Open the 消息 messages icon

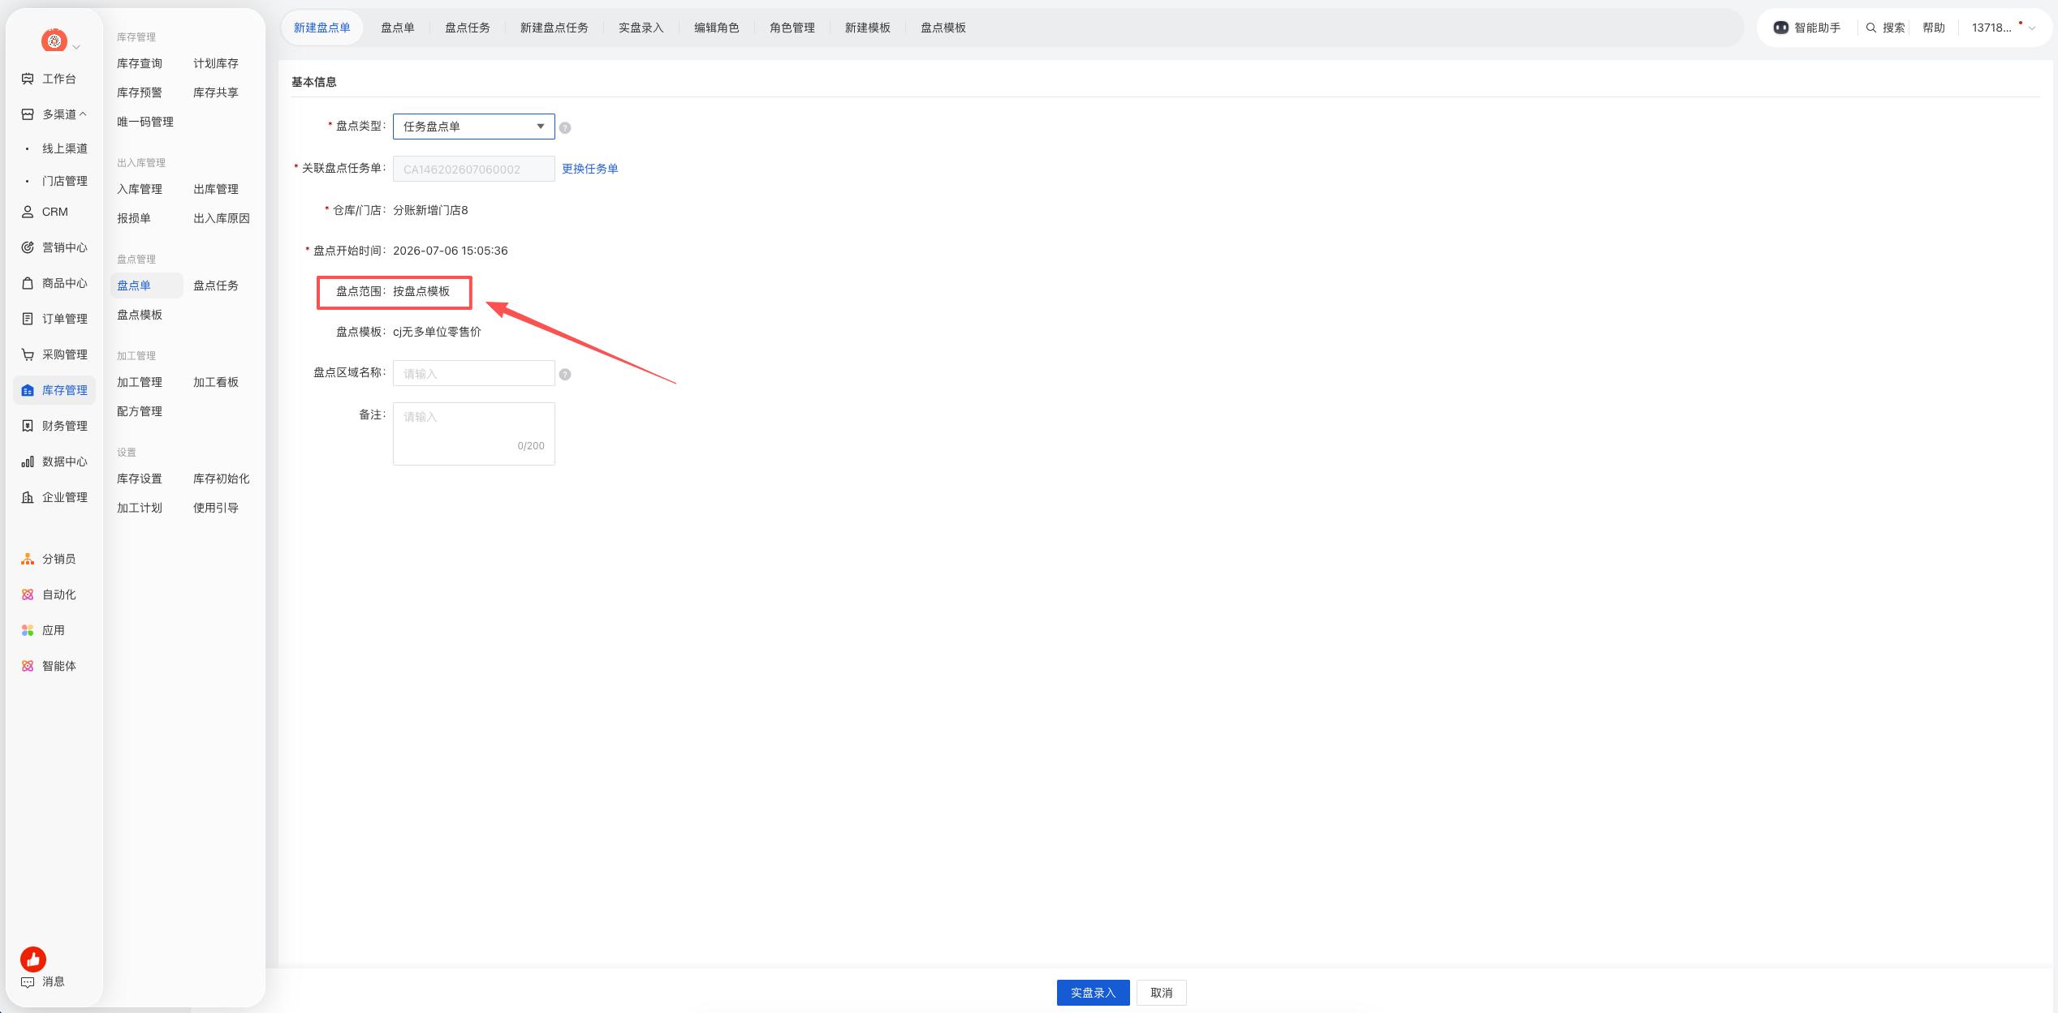28,982
